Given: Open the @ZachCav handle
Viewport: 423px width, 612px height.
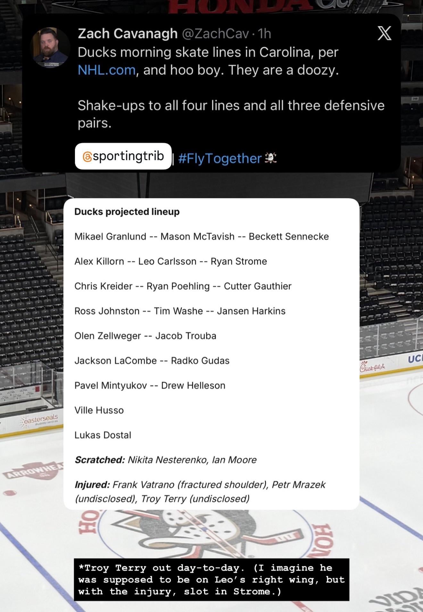Looking at the screenshot, I should click(215, 33).
